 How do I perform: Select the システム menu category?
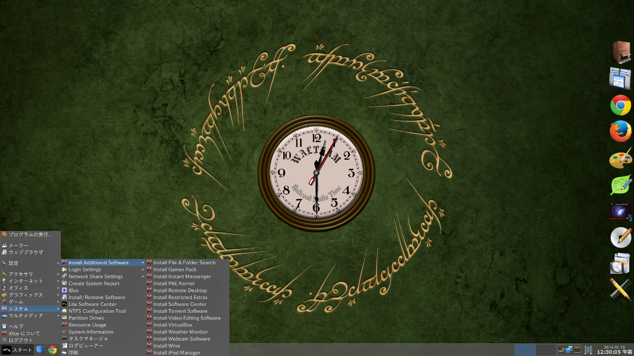30,309
